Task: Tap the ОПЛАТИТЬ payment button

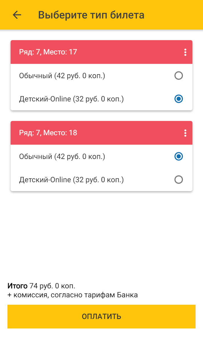Action: click(x=101, y=317)
